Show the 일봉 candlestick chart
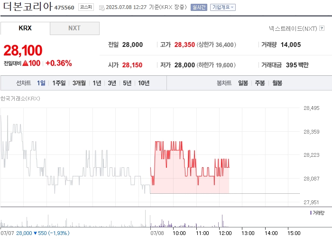Viewport: 332px width, 244px height. click(243, 83)
